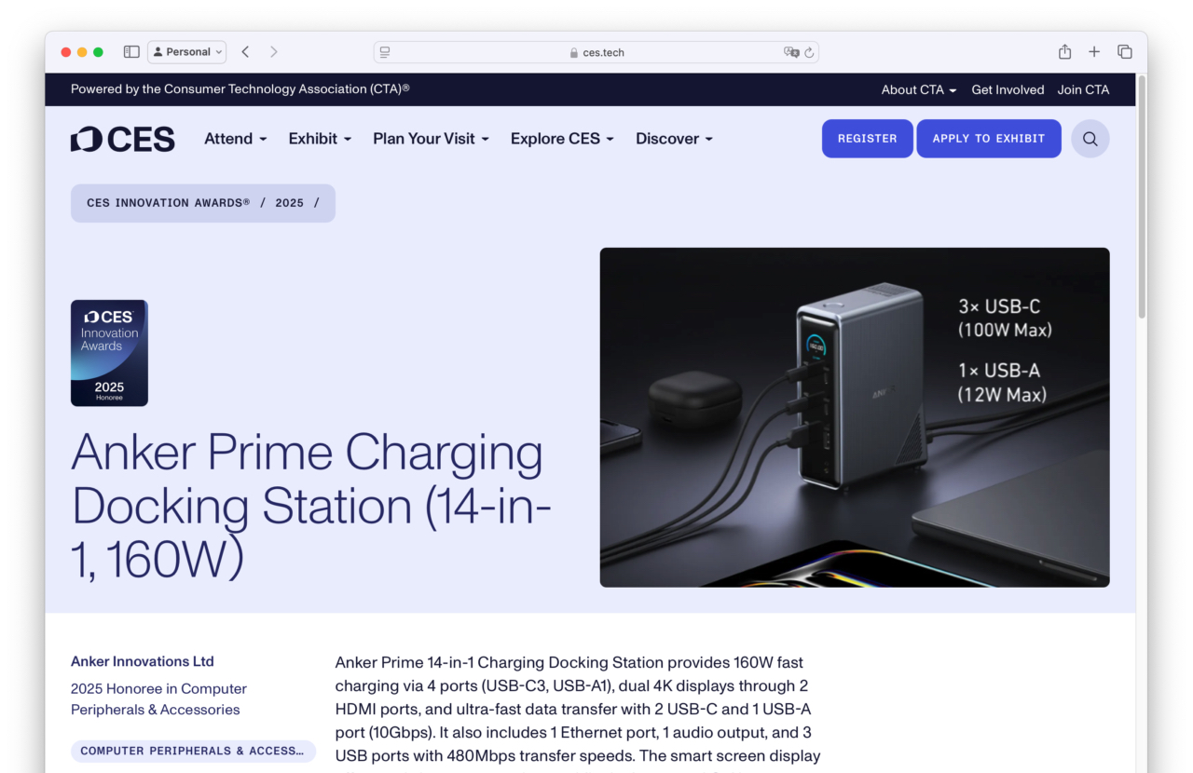Show the tab overview icon
Image resolution: width=1193 pixels, height=773 pixels.
click(x=1125, y=52)
